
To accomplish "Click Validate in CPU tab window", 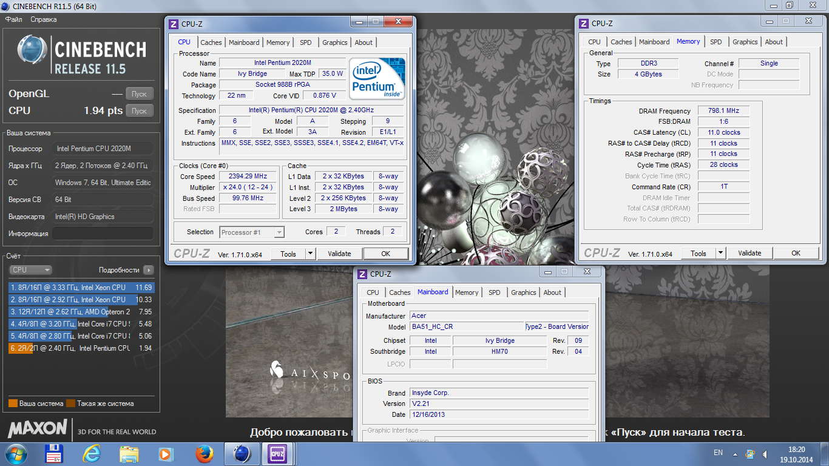I will (x=339, y=254).
